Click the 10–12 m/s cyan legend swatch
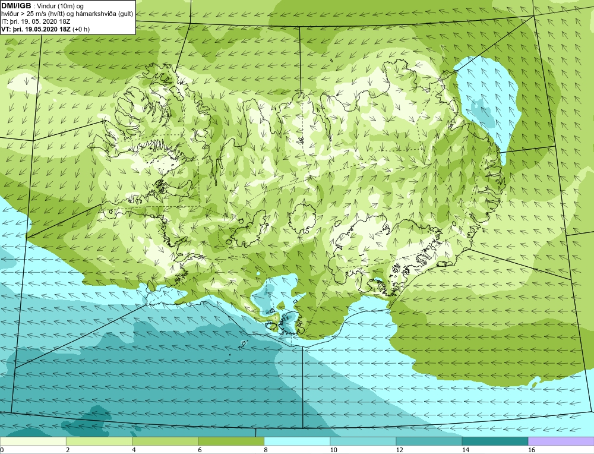Viewport: 594px width, 454px height. point(362,441)
